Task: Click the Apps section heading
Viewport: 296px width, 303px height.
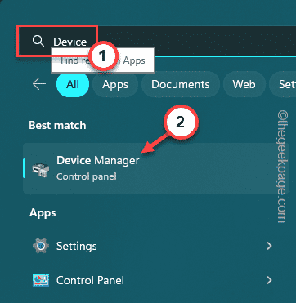Action: (x=43, y=213)
